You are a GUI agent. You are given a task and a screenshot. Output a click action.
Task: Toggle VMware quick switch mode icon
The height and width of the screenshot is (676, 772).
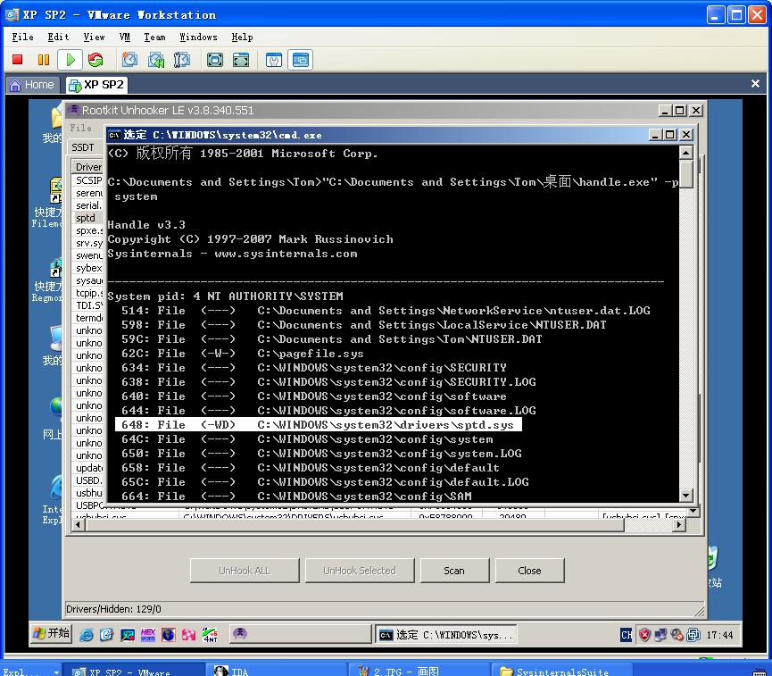pos(241,60)
